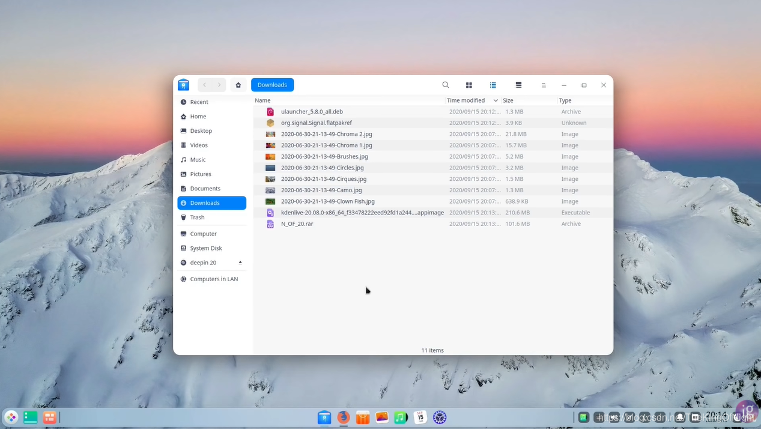Switch to icon grid view
This screenshot has height=429, width=761.
[469, 85]
